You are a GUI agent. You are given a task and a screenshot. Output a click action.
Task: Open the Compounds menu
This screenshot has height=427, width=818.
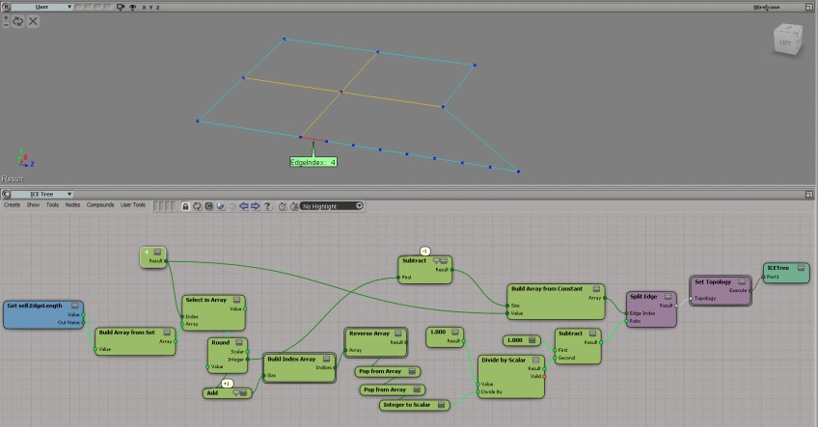[x=100, y=204]
